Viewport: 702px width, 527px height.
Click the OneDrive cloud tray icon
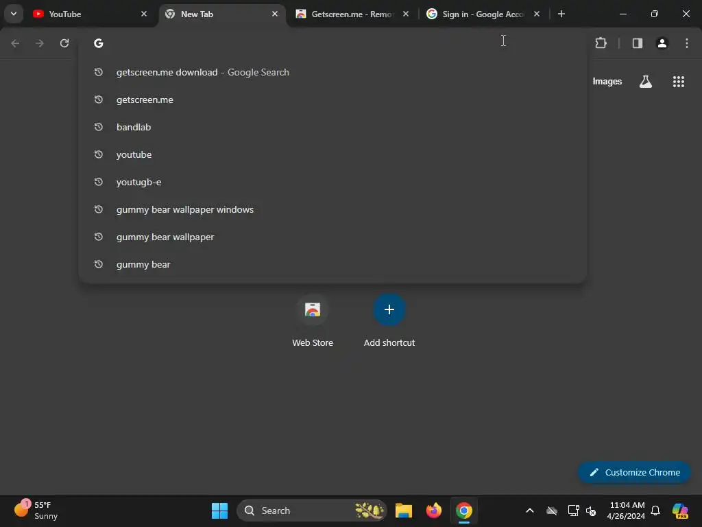coord(552,511)
